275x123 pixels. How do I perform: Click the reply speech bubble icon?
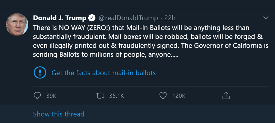(37, 96)
